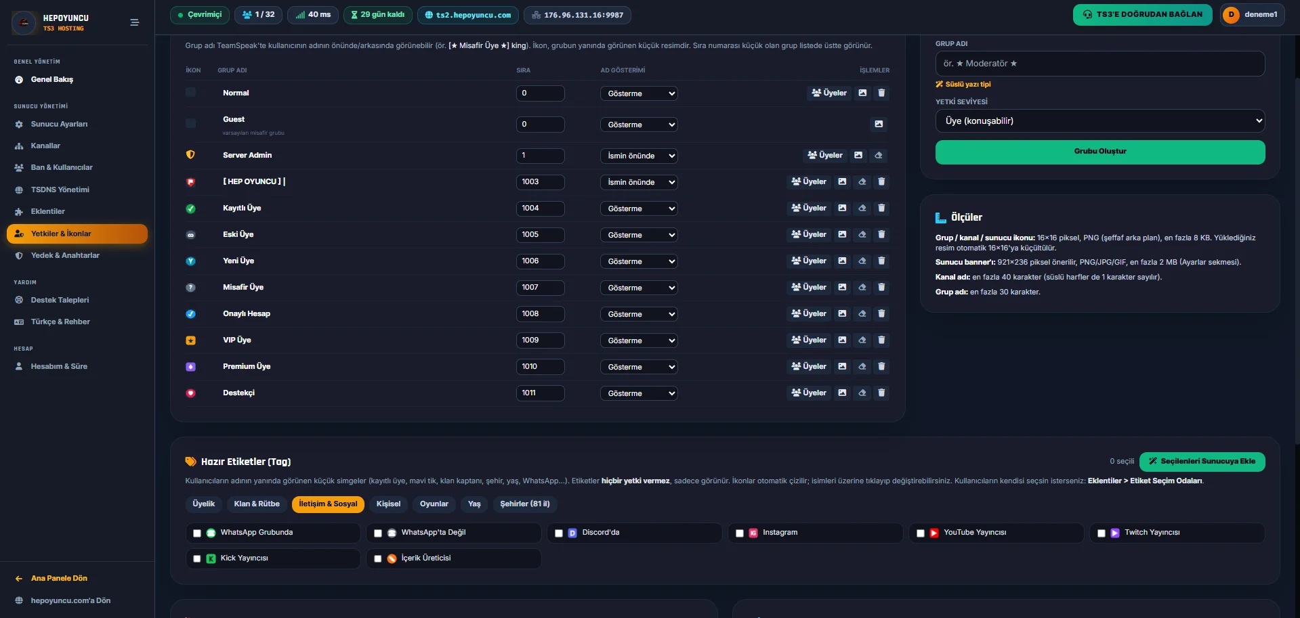The height and width of the screenshot is (618, 1300).
Task: Click the Sıra field of Onaylı Hesap
Action: [x=541, y=314]
